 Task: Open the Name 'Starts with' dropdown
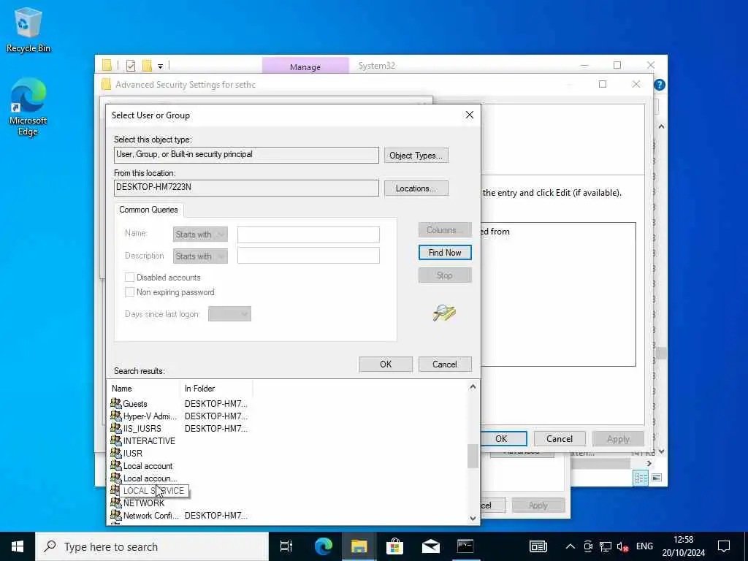(x=200, y=234)
